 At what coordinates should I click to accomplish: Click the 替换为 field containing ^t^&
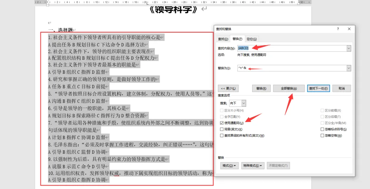pyautogui.click(x=292, y=68)
